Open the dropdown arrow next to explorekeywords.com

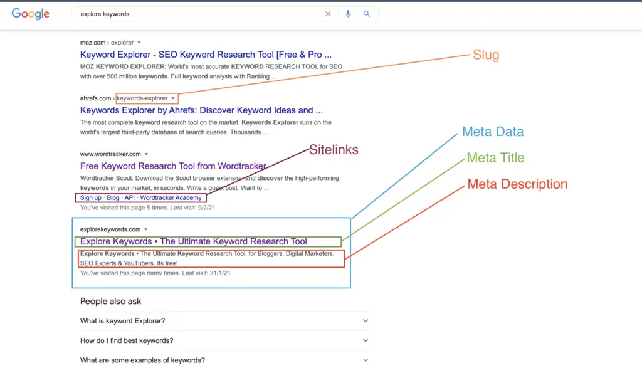click(145, 229)
